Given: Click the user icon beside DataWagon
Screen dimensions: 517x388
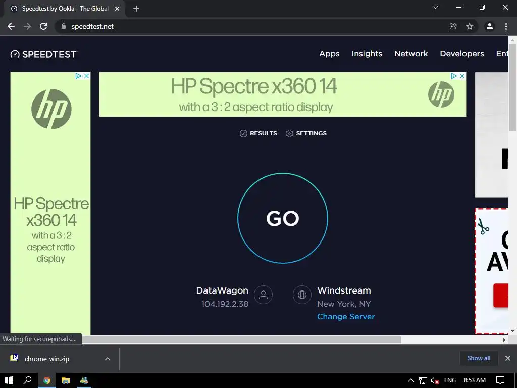Looking at the screenshot, I should [x=263, y=295].
